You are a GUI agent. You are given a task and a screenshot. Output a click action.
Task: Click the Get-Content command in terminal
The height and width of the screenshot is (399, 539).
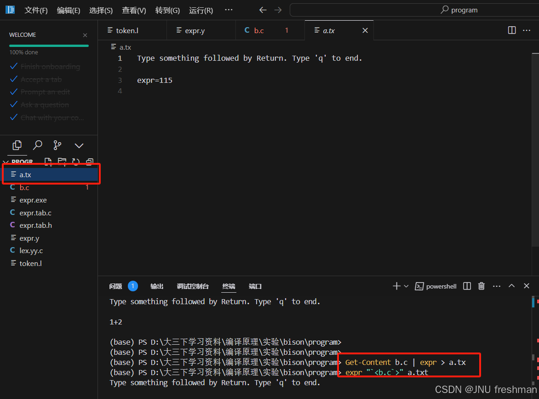[x=368, y=363]
